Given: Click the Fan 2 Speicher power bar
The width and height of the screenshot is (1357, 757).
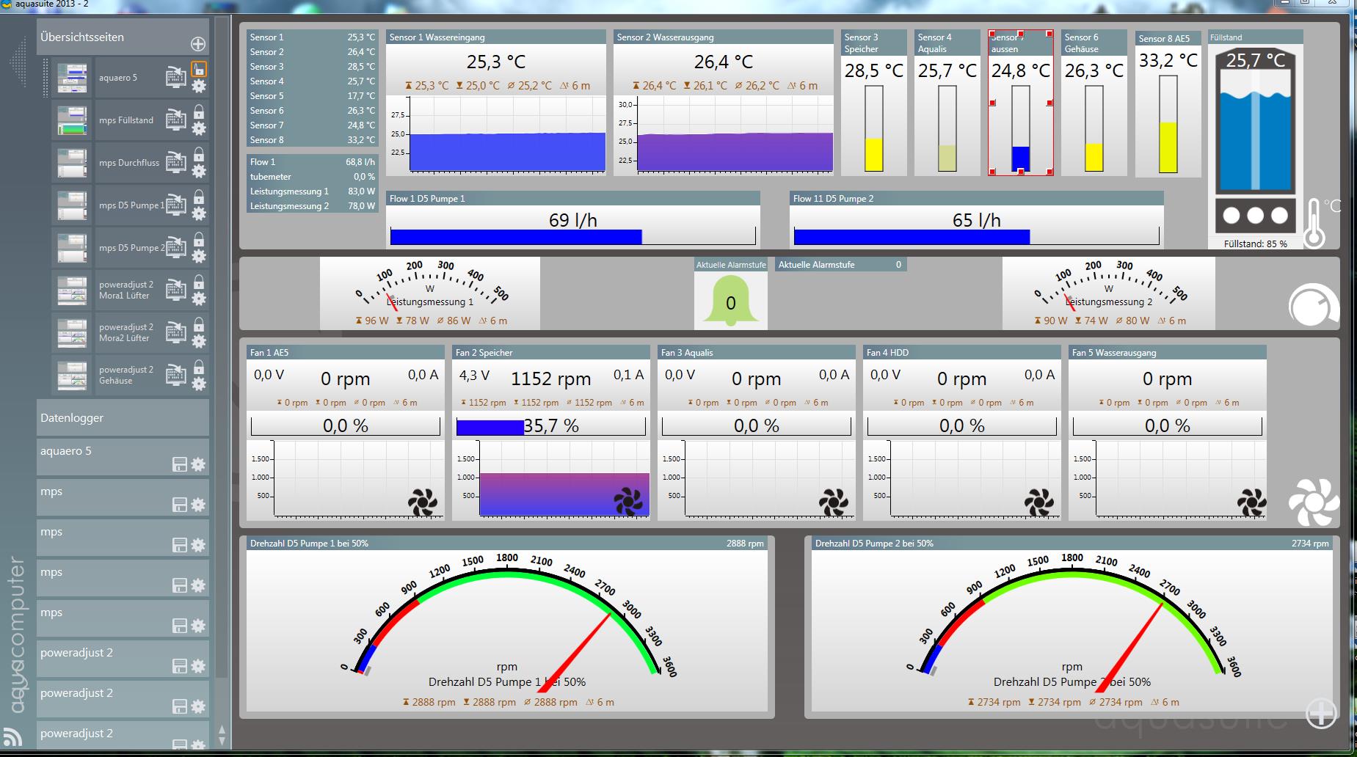Looking at the screenshot, I should 550,426.
